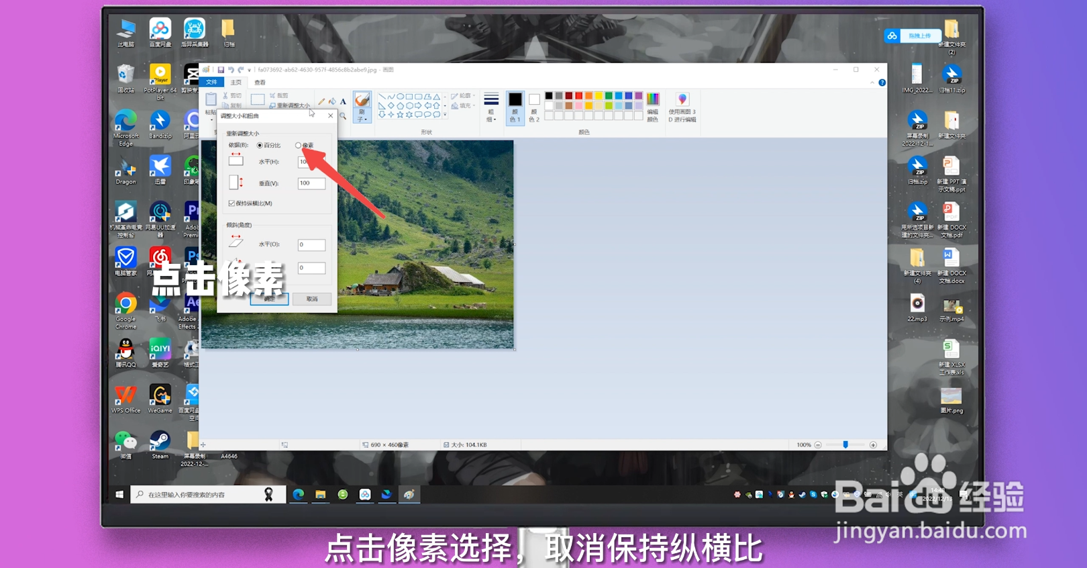Collapse the ribbon with the chevron arrow
Image resolution: width=1087 pixels, height=568 pixels.
(x=872, y=83)
